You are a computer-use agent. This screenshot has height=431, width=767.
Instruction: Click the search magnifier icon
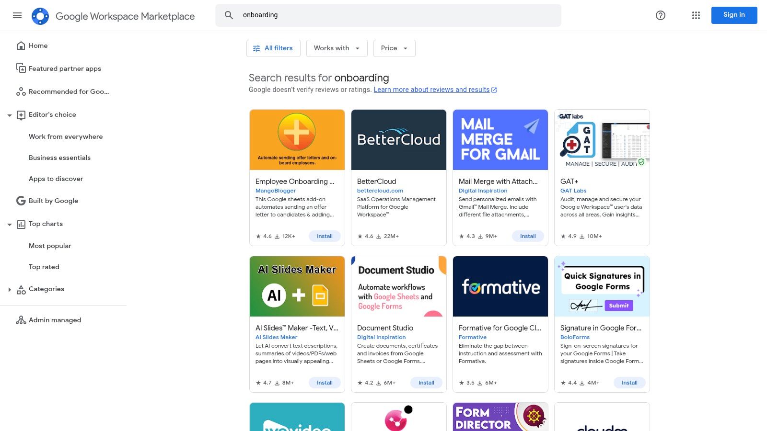point(229,15)
